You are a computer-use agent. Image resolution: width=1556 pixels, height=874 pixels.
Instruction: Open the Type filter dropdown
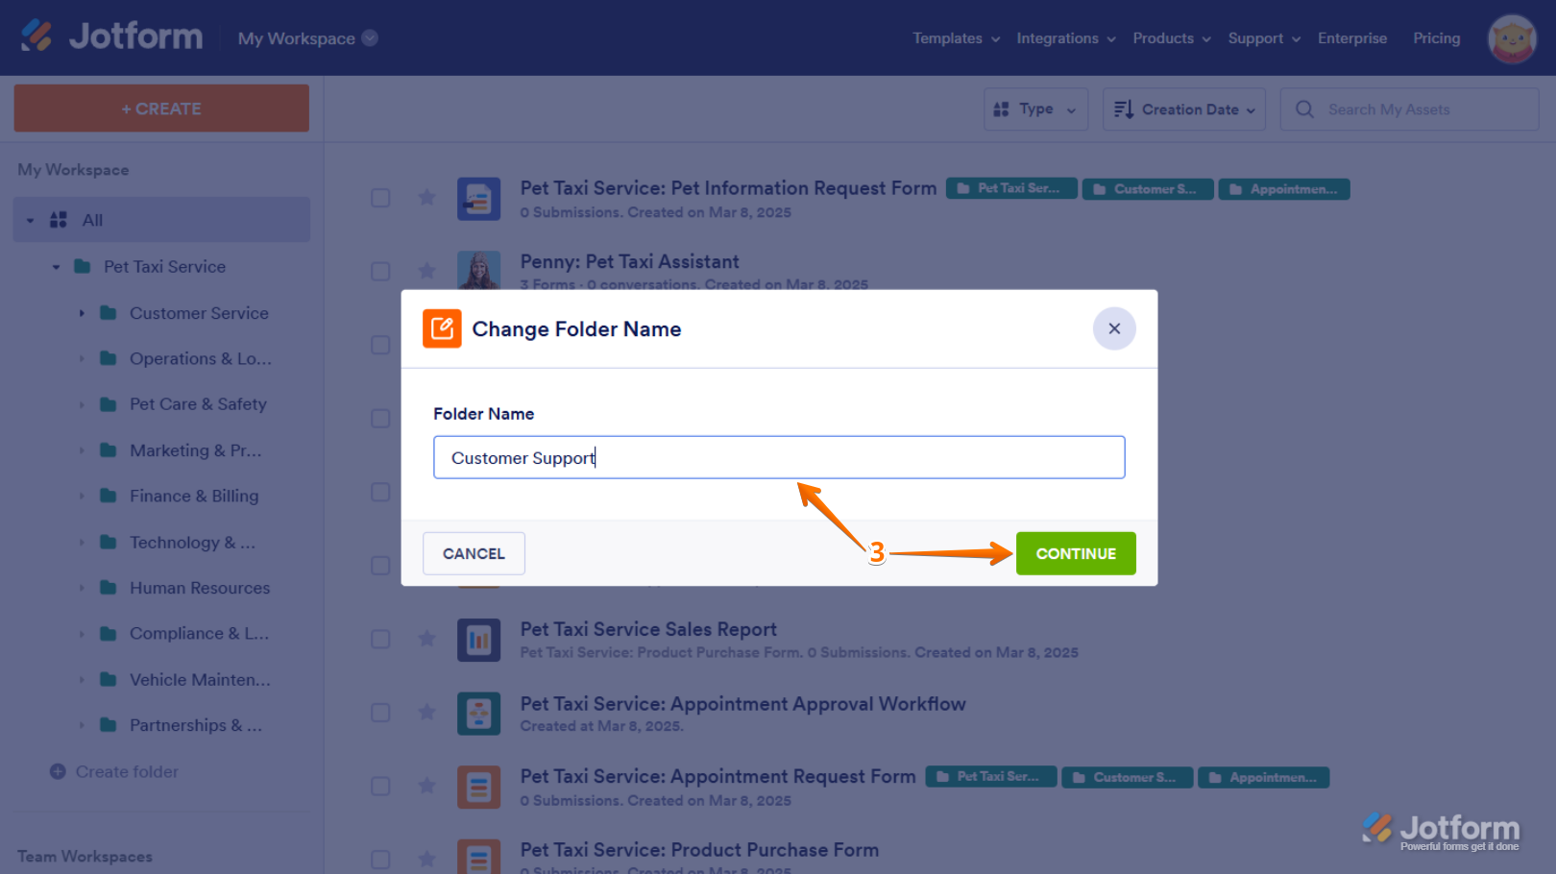click(1035, 109)
